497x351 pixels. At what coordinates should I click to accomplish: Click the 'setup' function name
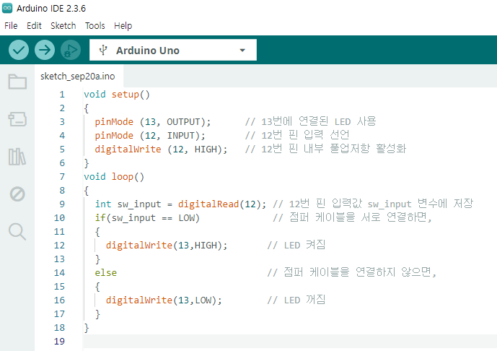[x=126, y=95]
